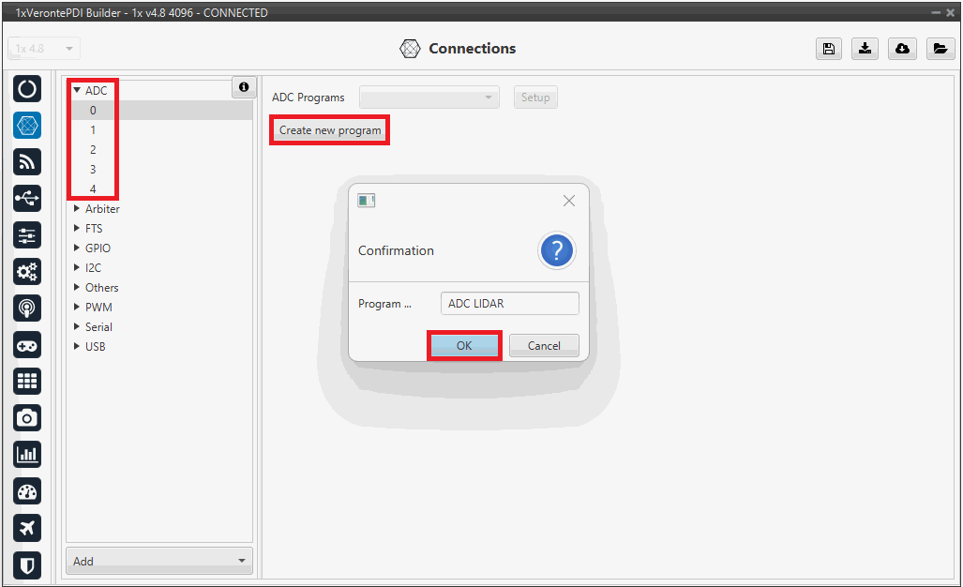Open the gears settings sidebar icon
This screenshot has width=963, height=587.
tap(27, 272)
